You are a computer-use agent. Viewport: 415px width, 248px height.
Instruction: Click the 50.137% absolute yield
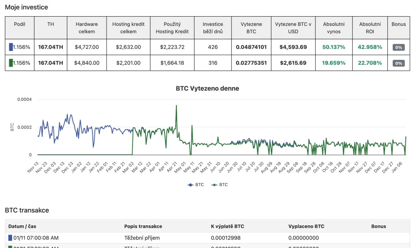pyautogui.click(x=334, y=47)
